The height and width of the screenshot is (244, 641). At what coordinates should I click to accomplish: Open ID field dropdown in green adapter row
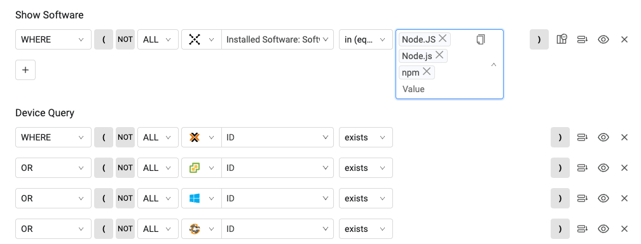[x=277, y=168]
